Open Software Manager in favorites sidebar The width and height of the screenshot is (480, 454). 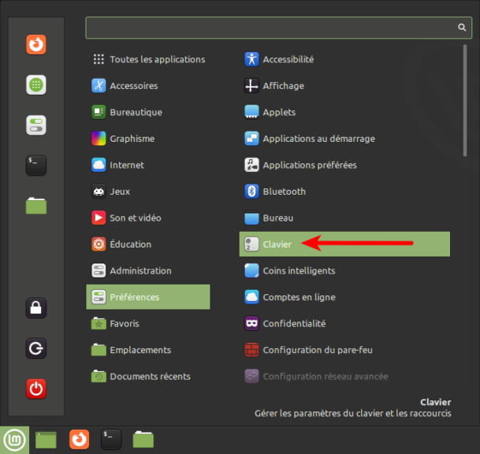click(36, 85)
